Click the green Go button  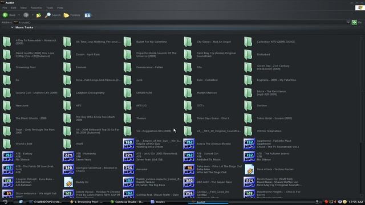coord(354,22)
